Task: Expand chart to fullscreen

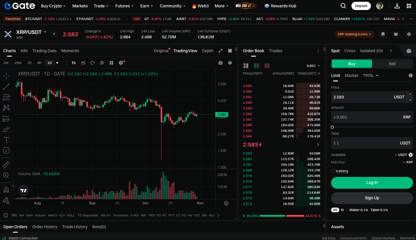Action: point(221,51)
